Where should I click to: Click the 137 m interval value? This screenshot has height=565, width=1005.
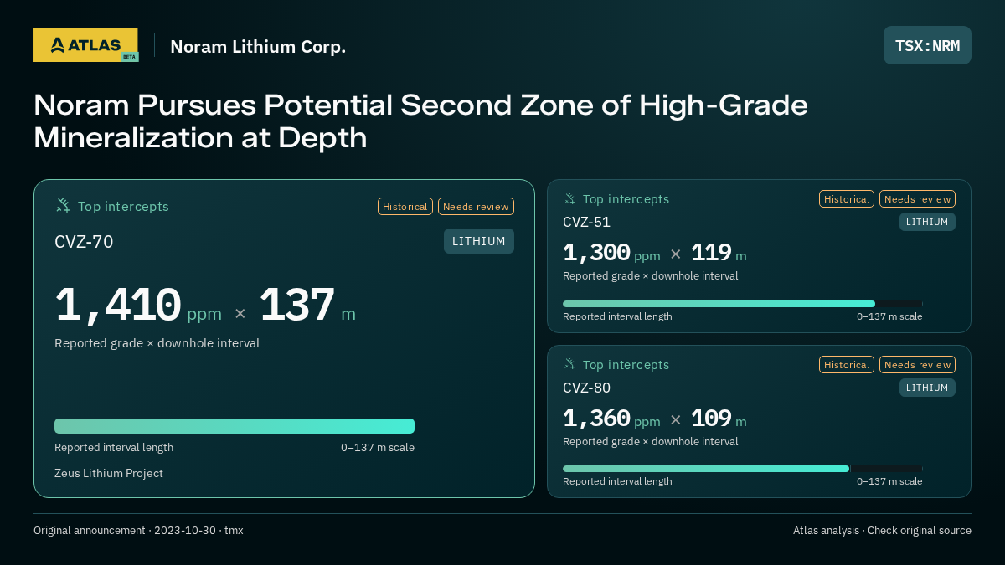click(307, 306)
